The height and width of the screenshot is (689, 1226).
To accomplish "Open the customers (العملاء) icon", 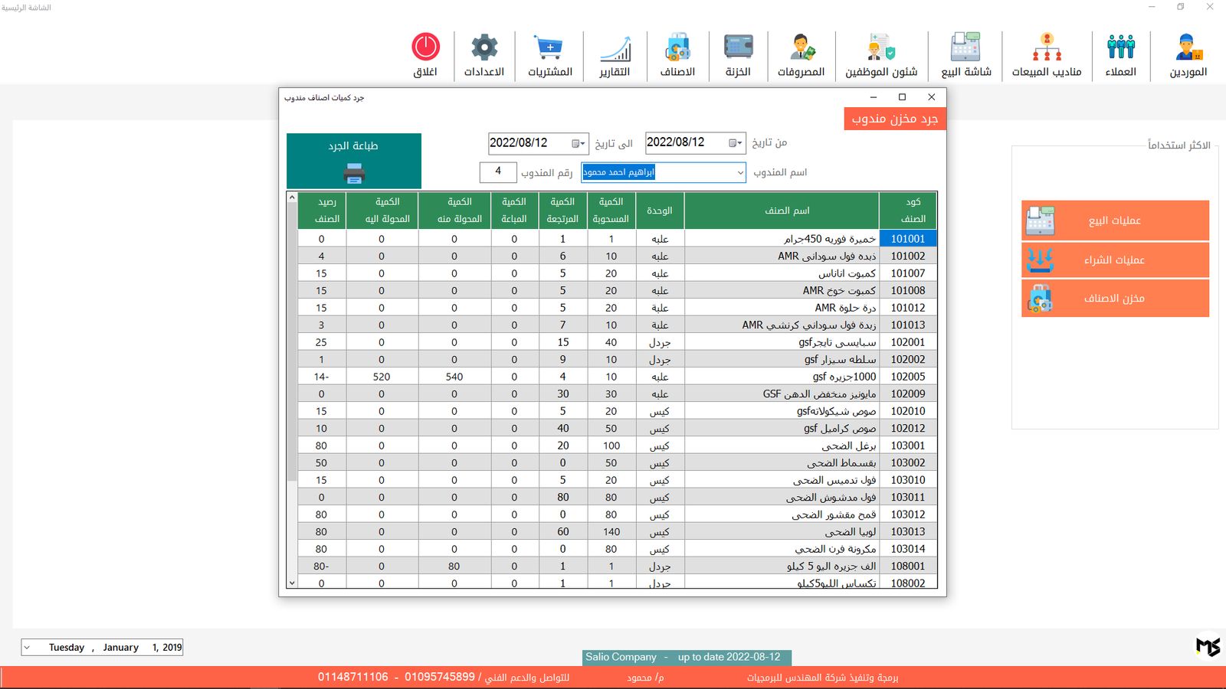I will click(x=1120, y=48).
